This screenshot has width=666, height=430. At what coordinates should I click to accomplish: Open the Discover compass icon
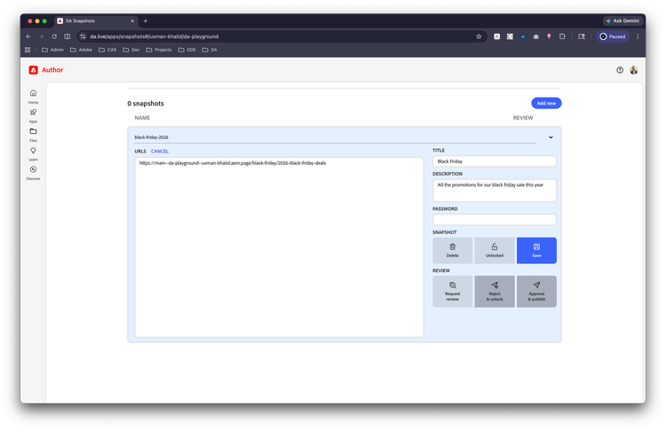click(x=33, y=169)
